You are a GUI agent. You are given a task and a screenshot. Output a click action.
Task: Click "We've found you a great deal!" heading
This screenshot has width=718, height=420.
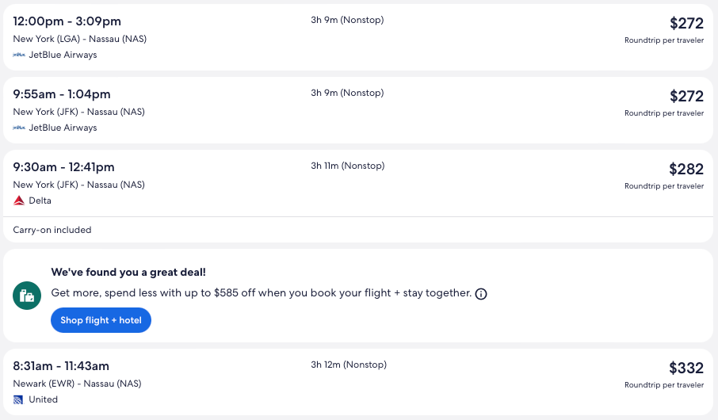[128, 272]
